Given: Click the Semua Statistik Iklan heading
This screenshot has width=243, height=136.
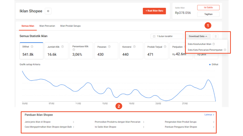Looking at the screenshot, I should (33, 36).
